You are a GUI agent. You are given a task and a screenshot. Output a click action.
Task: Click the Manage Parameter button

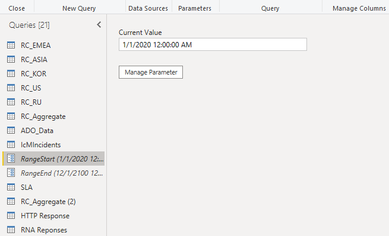(x=151, y=72)
